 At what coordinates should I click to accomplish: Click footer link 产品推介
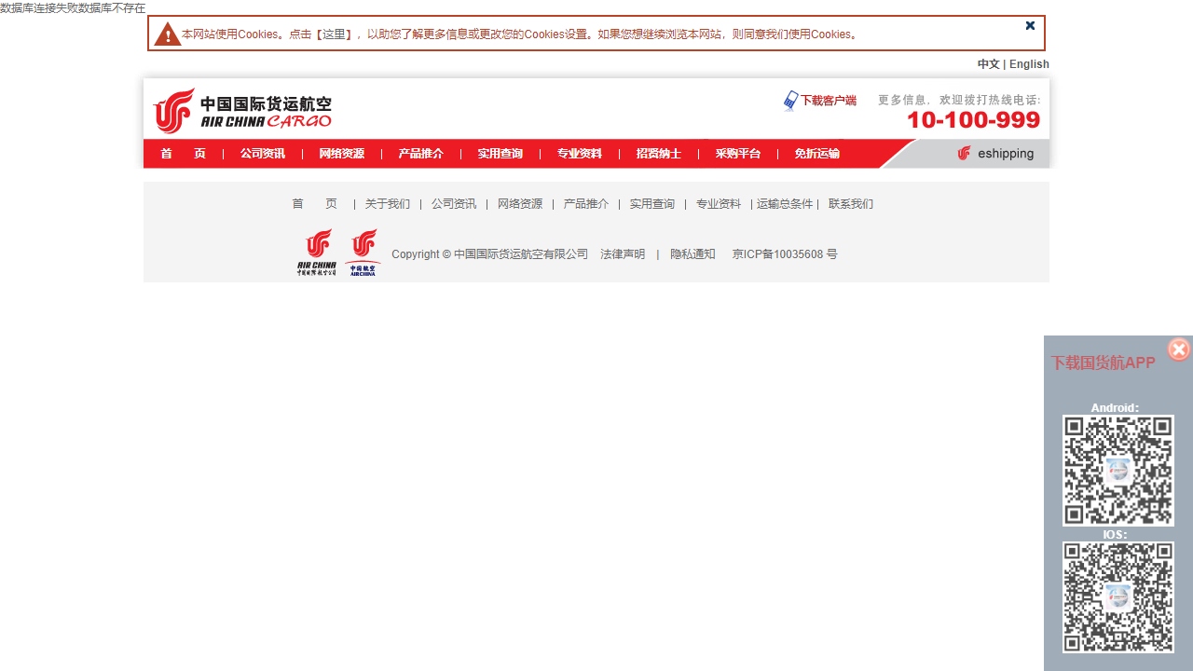pos(586,204)
